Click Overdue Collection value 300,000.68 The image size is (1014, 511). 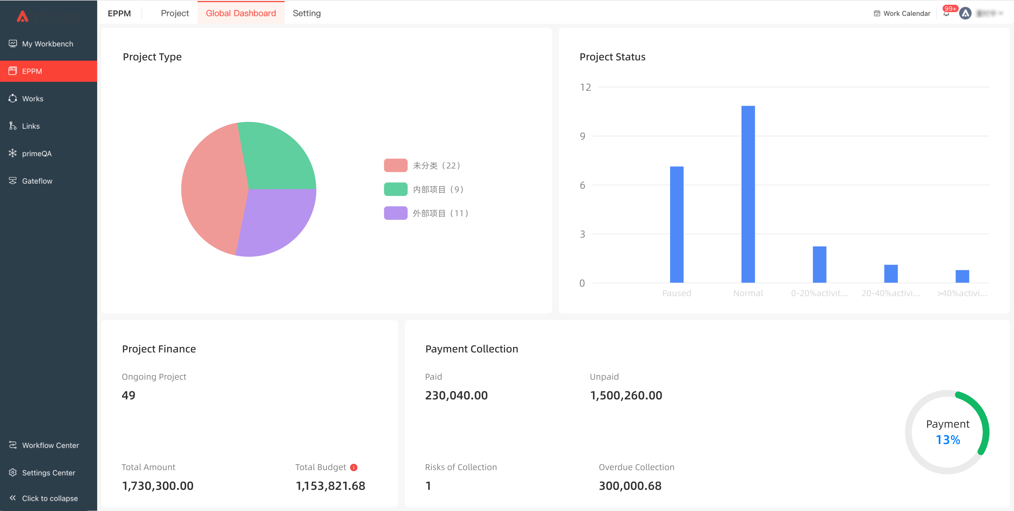pyautogui.click(x=630, y=486)
